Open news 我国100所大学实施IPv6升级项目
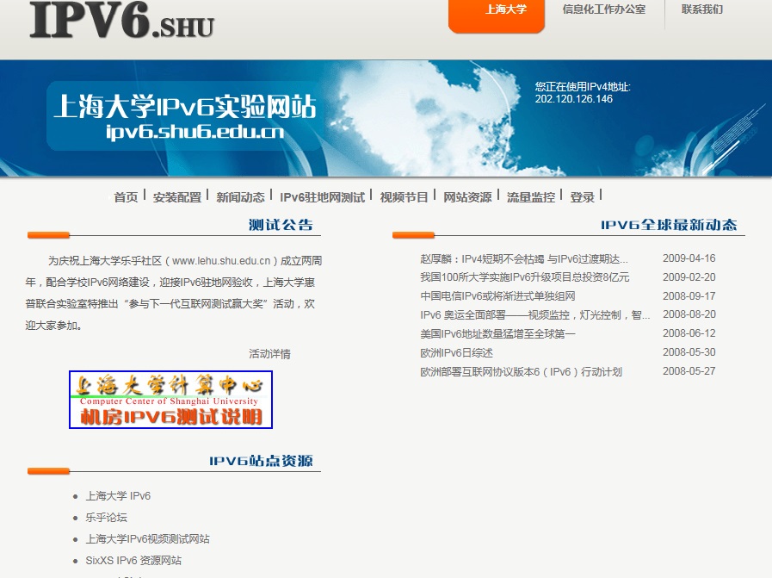Viewport: 772px width, 578px height. pyautogui.click(x=525, y=277)
